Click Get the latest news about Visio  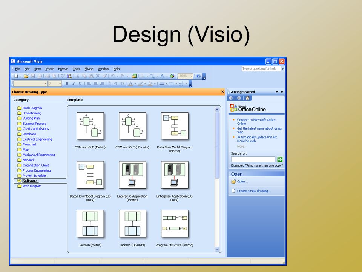tap(259, 130)
